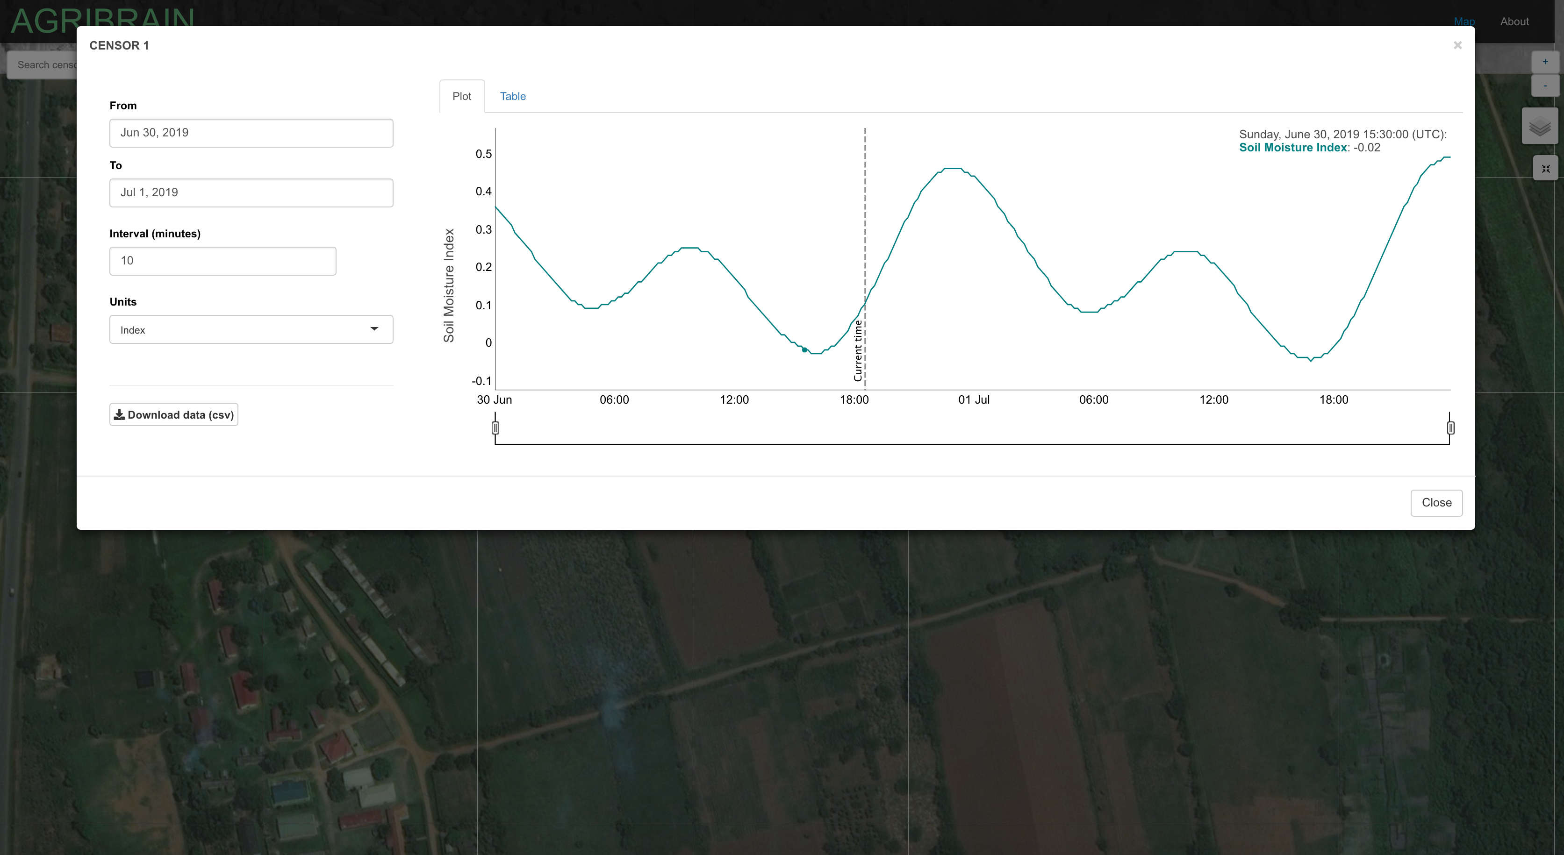Image resolution: width=1564 pixels, height=855 pixels.
Task: Focus the Interval minutes input
Action: (222, 261)
